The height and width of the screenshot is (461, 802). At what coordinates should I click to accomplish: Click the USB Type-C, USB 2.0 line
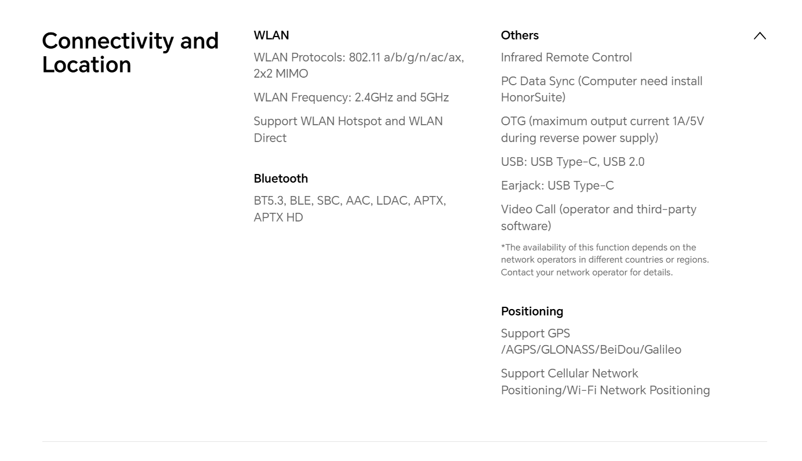point(572,162)
